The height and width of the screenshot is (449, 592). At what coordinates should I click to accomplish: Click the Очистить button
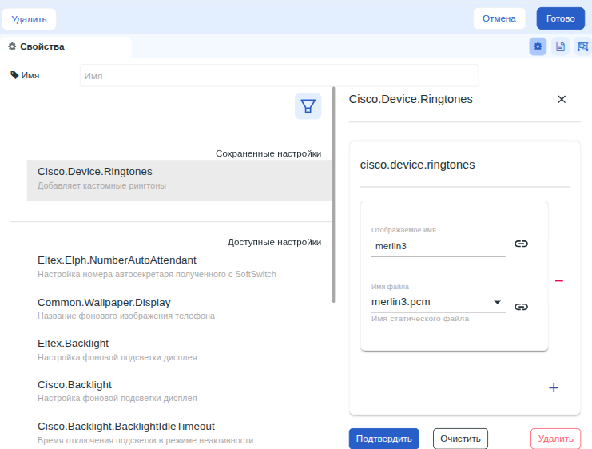click(x=460, y=439)
